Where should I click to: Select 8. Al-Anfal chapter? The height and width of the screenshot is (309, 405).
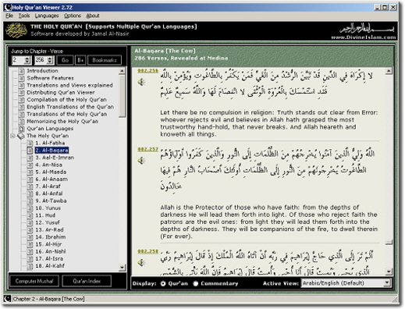click(49, 194)
